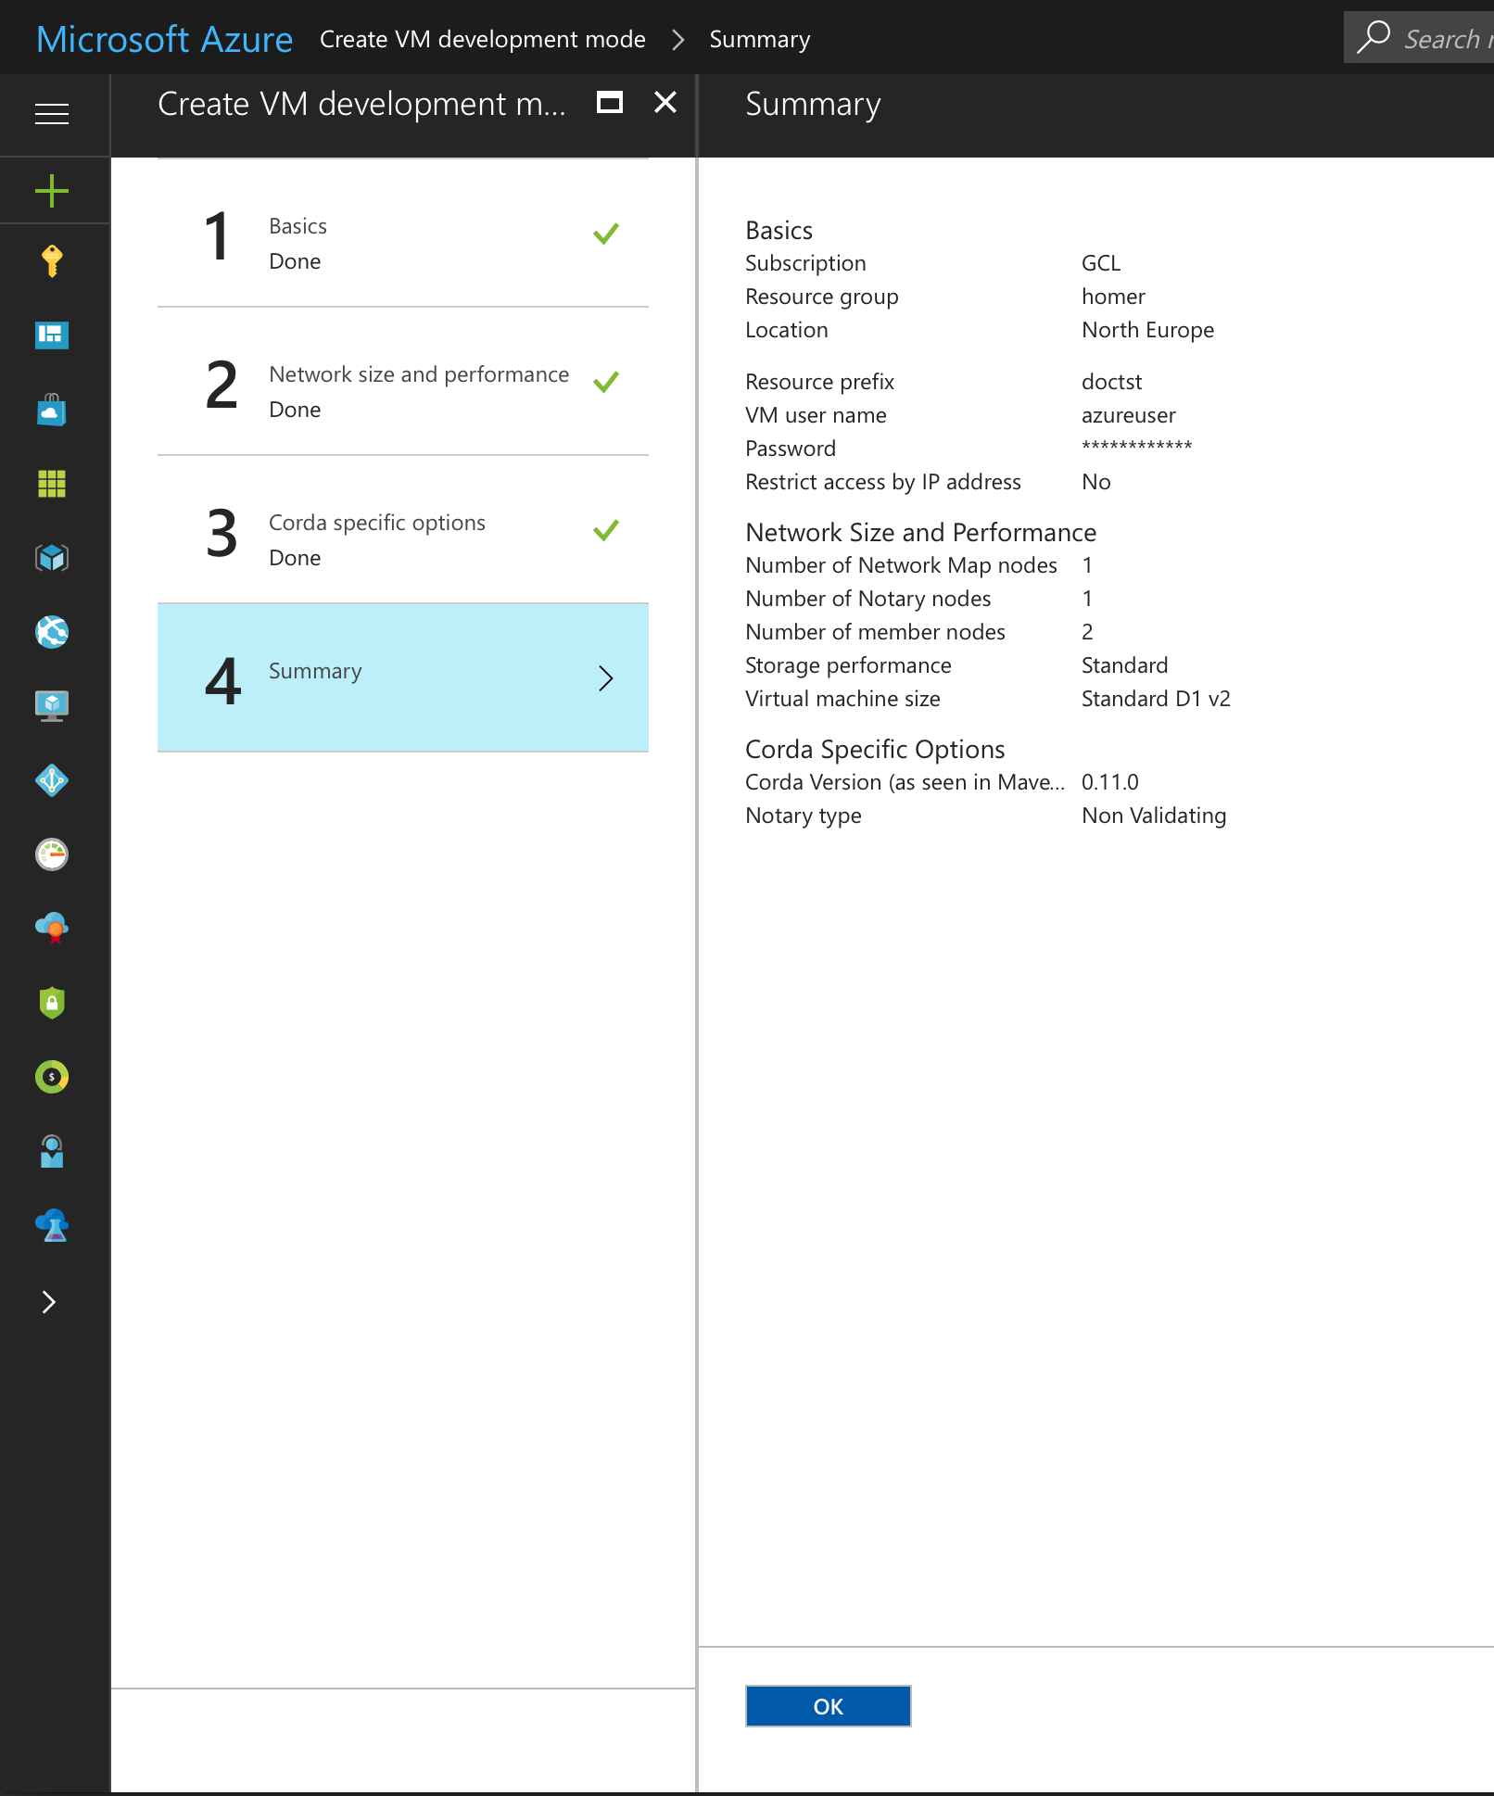The image size is (1494, 1796).
Task: Open App Services globe icon
Action: point(52,632)
